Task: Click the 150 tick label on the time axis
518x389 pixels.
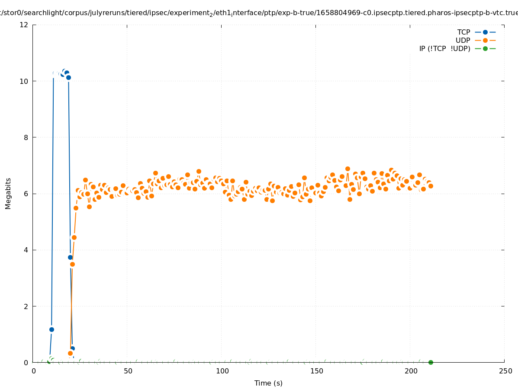Action: pos(316,371)
